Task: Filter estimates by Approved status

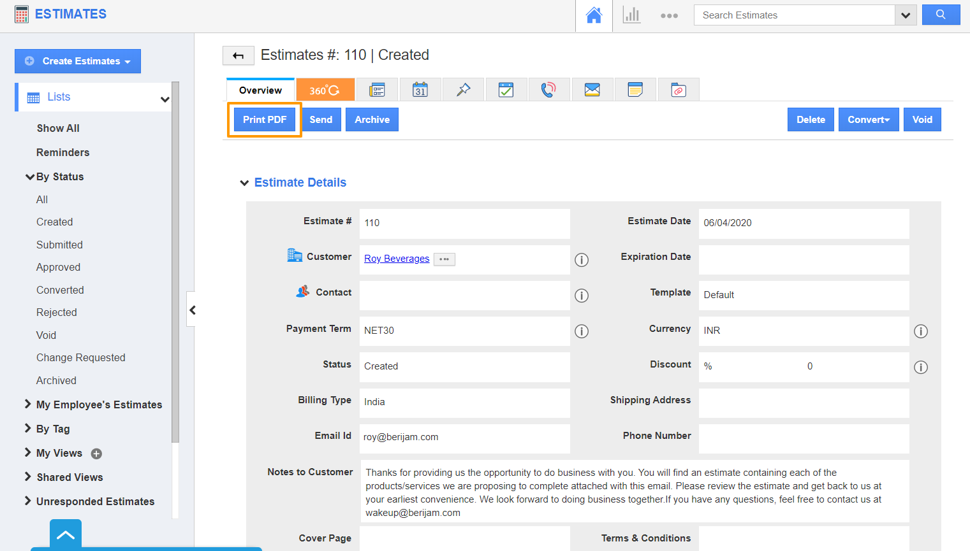Action: click(x=58, y=267)
